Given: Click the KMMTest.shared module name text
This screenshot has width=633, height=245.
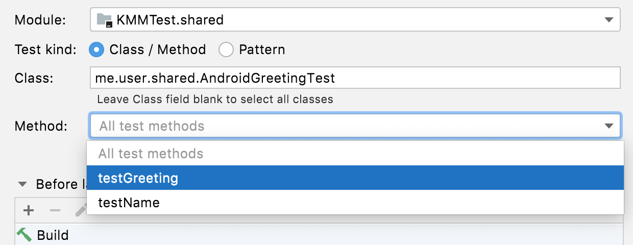Looking at the screenshot, I should tap(170, 20).
